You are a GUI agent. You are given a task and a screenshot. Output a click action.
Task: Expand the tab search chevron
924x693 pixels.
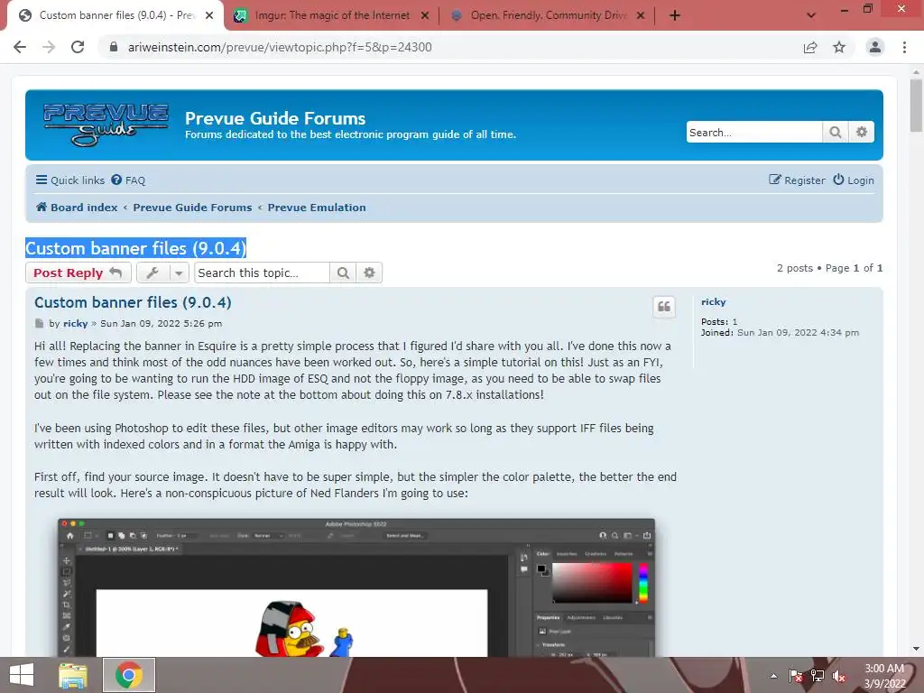tap(811, 15)
